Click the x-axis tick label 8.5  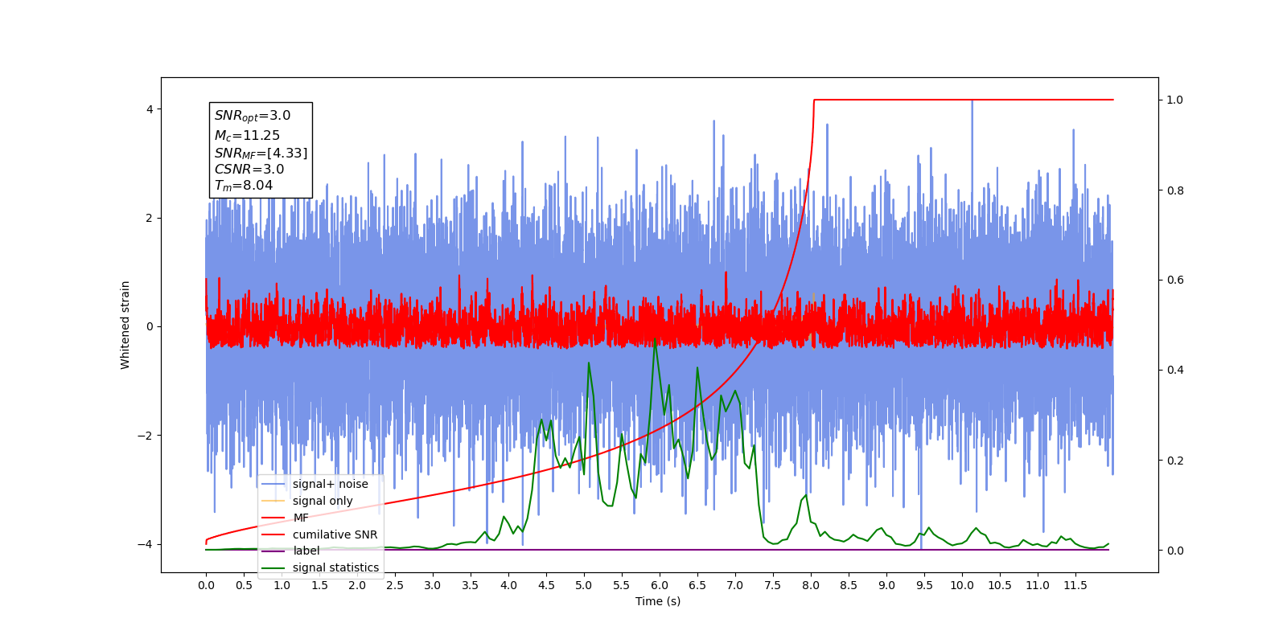pos(849,585)
